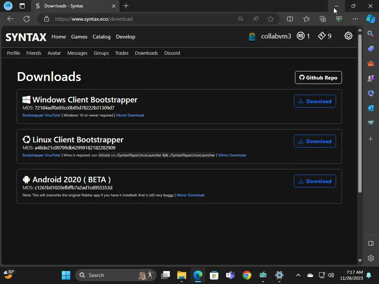Open Windows Mirror Download link
The image size is (379, 284).
click(x=130, y=115)
